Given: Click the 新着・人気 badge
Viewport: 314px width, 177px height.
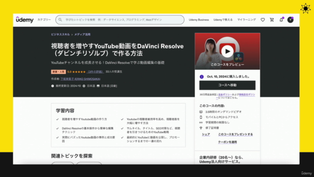Looking at the screenshot, I should coord(58,72).
